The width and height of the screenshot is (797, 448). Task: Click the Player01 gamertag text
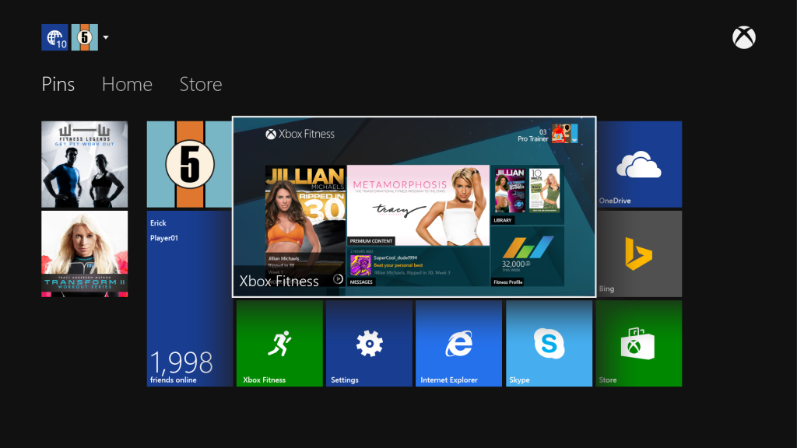click(163, 238)
